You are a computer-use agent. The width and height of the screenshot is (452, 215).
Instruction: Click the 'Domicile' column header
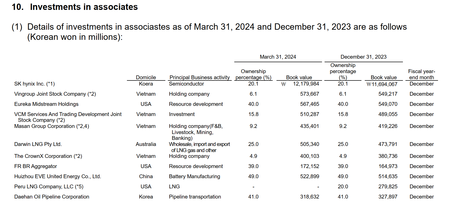click(x=146, y=77)
